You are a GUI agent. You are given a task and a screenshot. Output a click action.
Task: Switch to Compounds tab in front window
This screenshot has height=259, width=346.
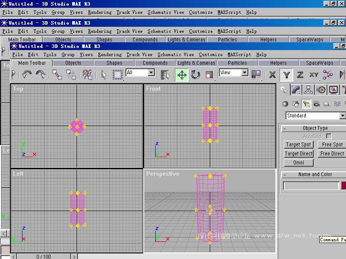[155, 63]
